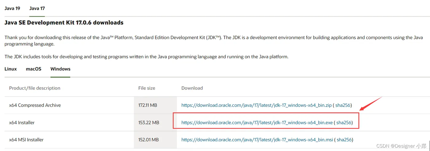
Task: Click the 153.22 MB file size cell
Action: (149, 123)
